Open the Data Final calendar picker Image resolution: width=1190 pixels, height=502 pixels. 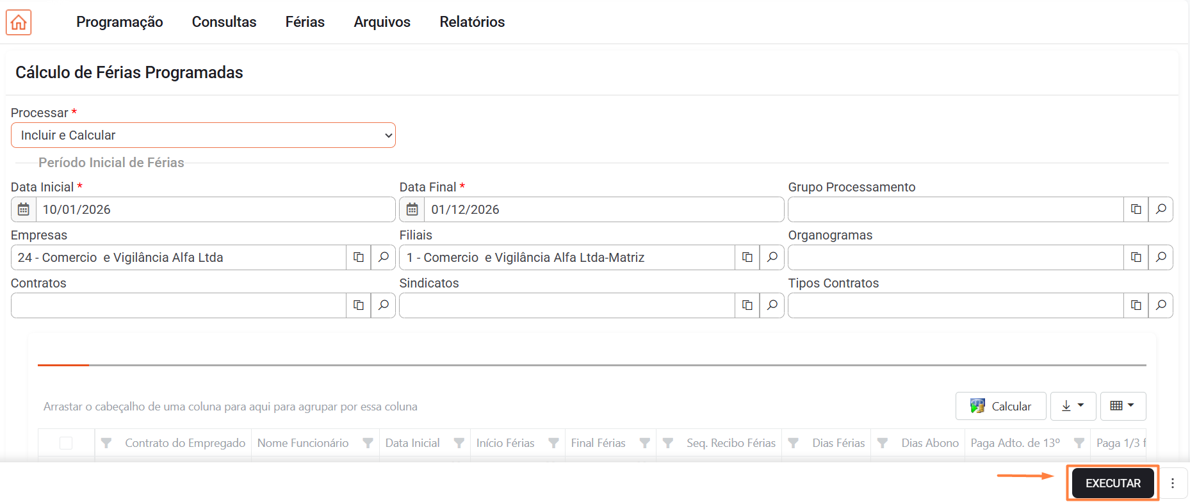[x=412, y=209]
